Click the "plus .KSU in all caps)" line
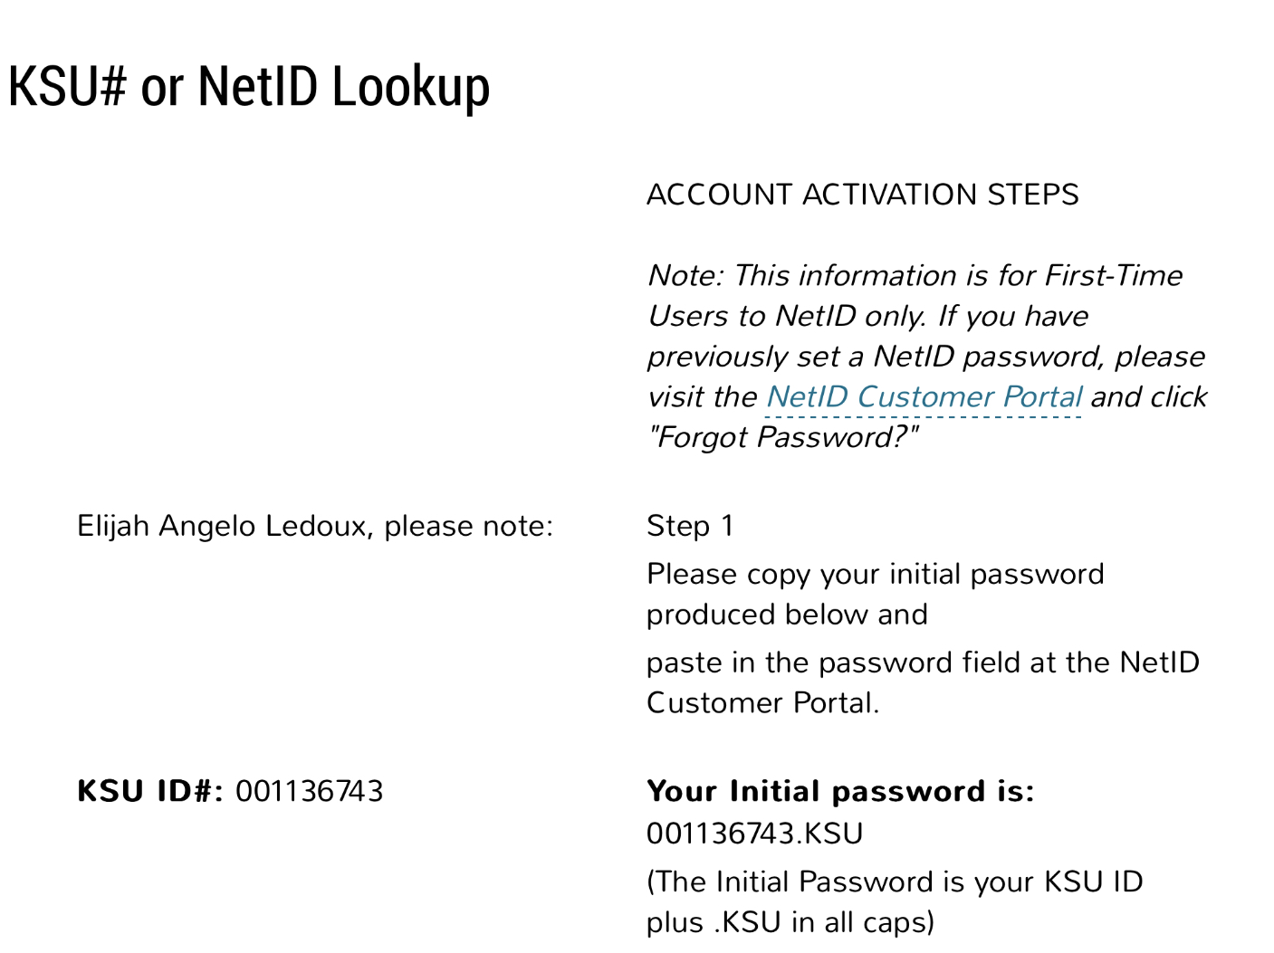1274x953 pixels. (790, 922)
